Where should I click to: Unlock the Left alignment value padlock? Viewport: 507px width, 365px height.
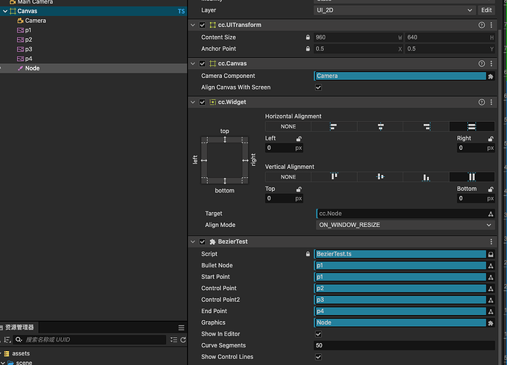pos(298,138)
